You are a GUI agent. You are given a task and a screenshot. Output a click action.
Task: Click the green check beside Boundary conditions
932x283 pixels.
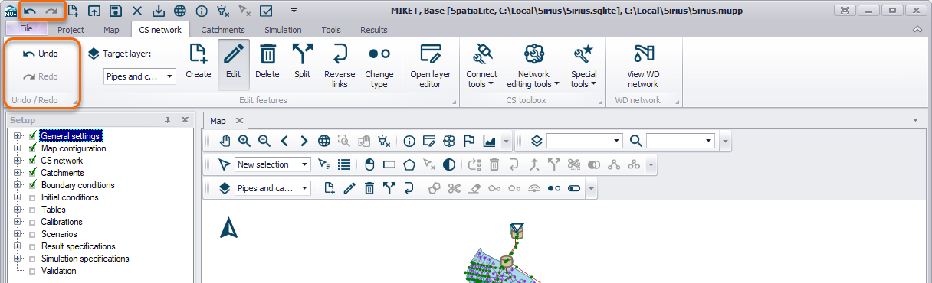[32, 185]
